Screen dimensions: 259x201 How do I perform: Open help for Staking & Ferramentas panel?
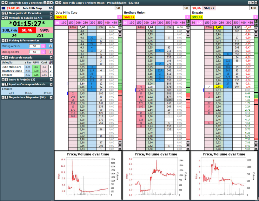pyautogui.click(x=6, y=40)
